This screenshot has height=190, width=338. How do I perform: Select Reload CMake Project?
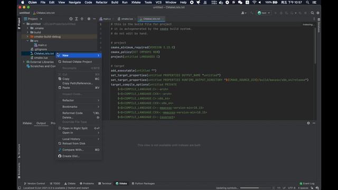pos(79,62)
